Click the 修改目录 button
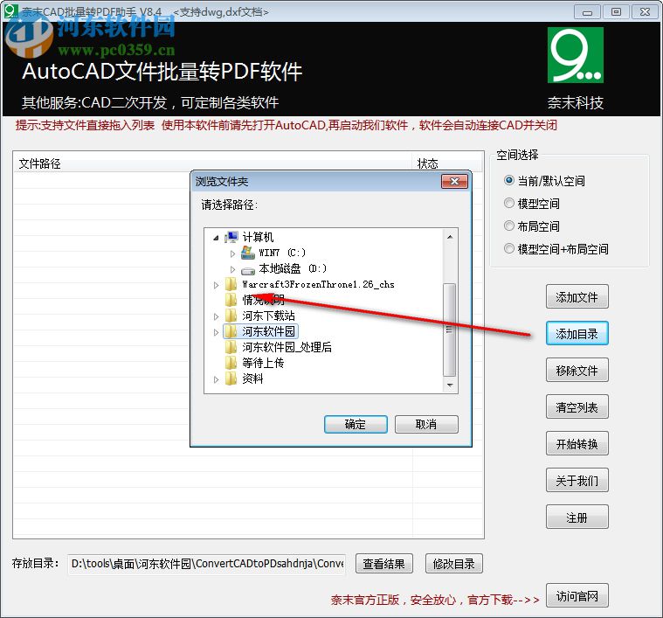Screen dimensions: 663x618 (453, 564)
